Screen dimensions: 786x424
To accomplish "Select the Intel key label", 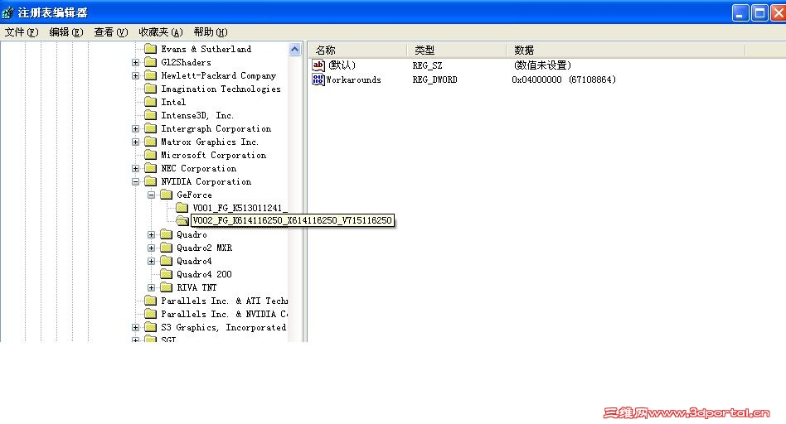I will click(x=173, y=102).
